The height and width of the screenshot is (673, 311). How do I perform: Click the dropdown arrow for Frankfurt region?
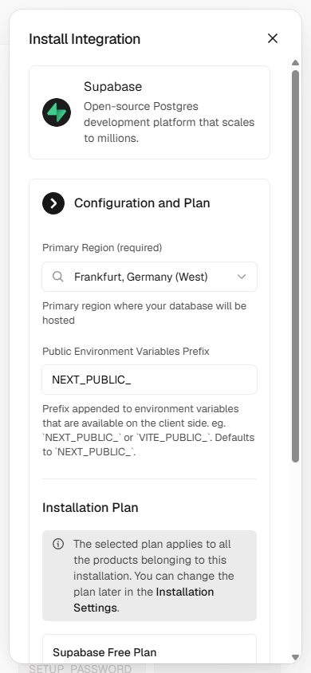[242, 277]
